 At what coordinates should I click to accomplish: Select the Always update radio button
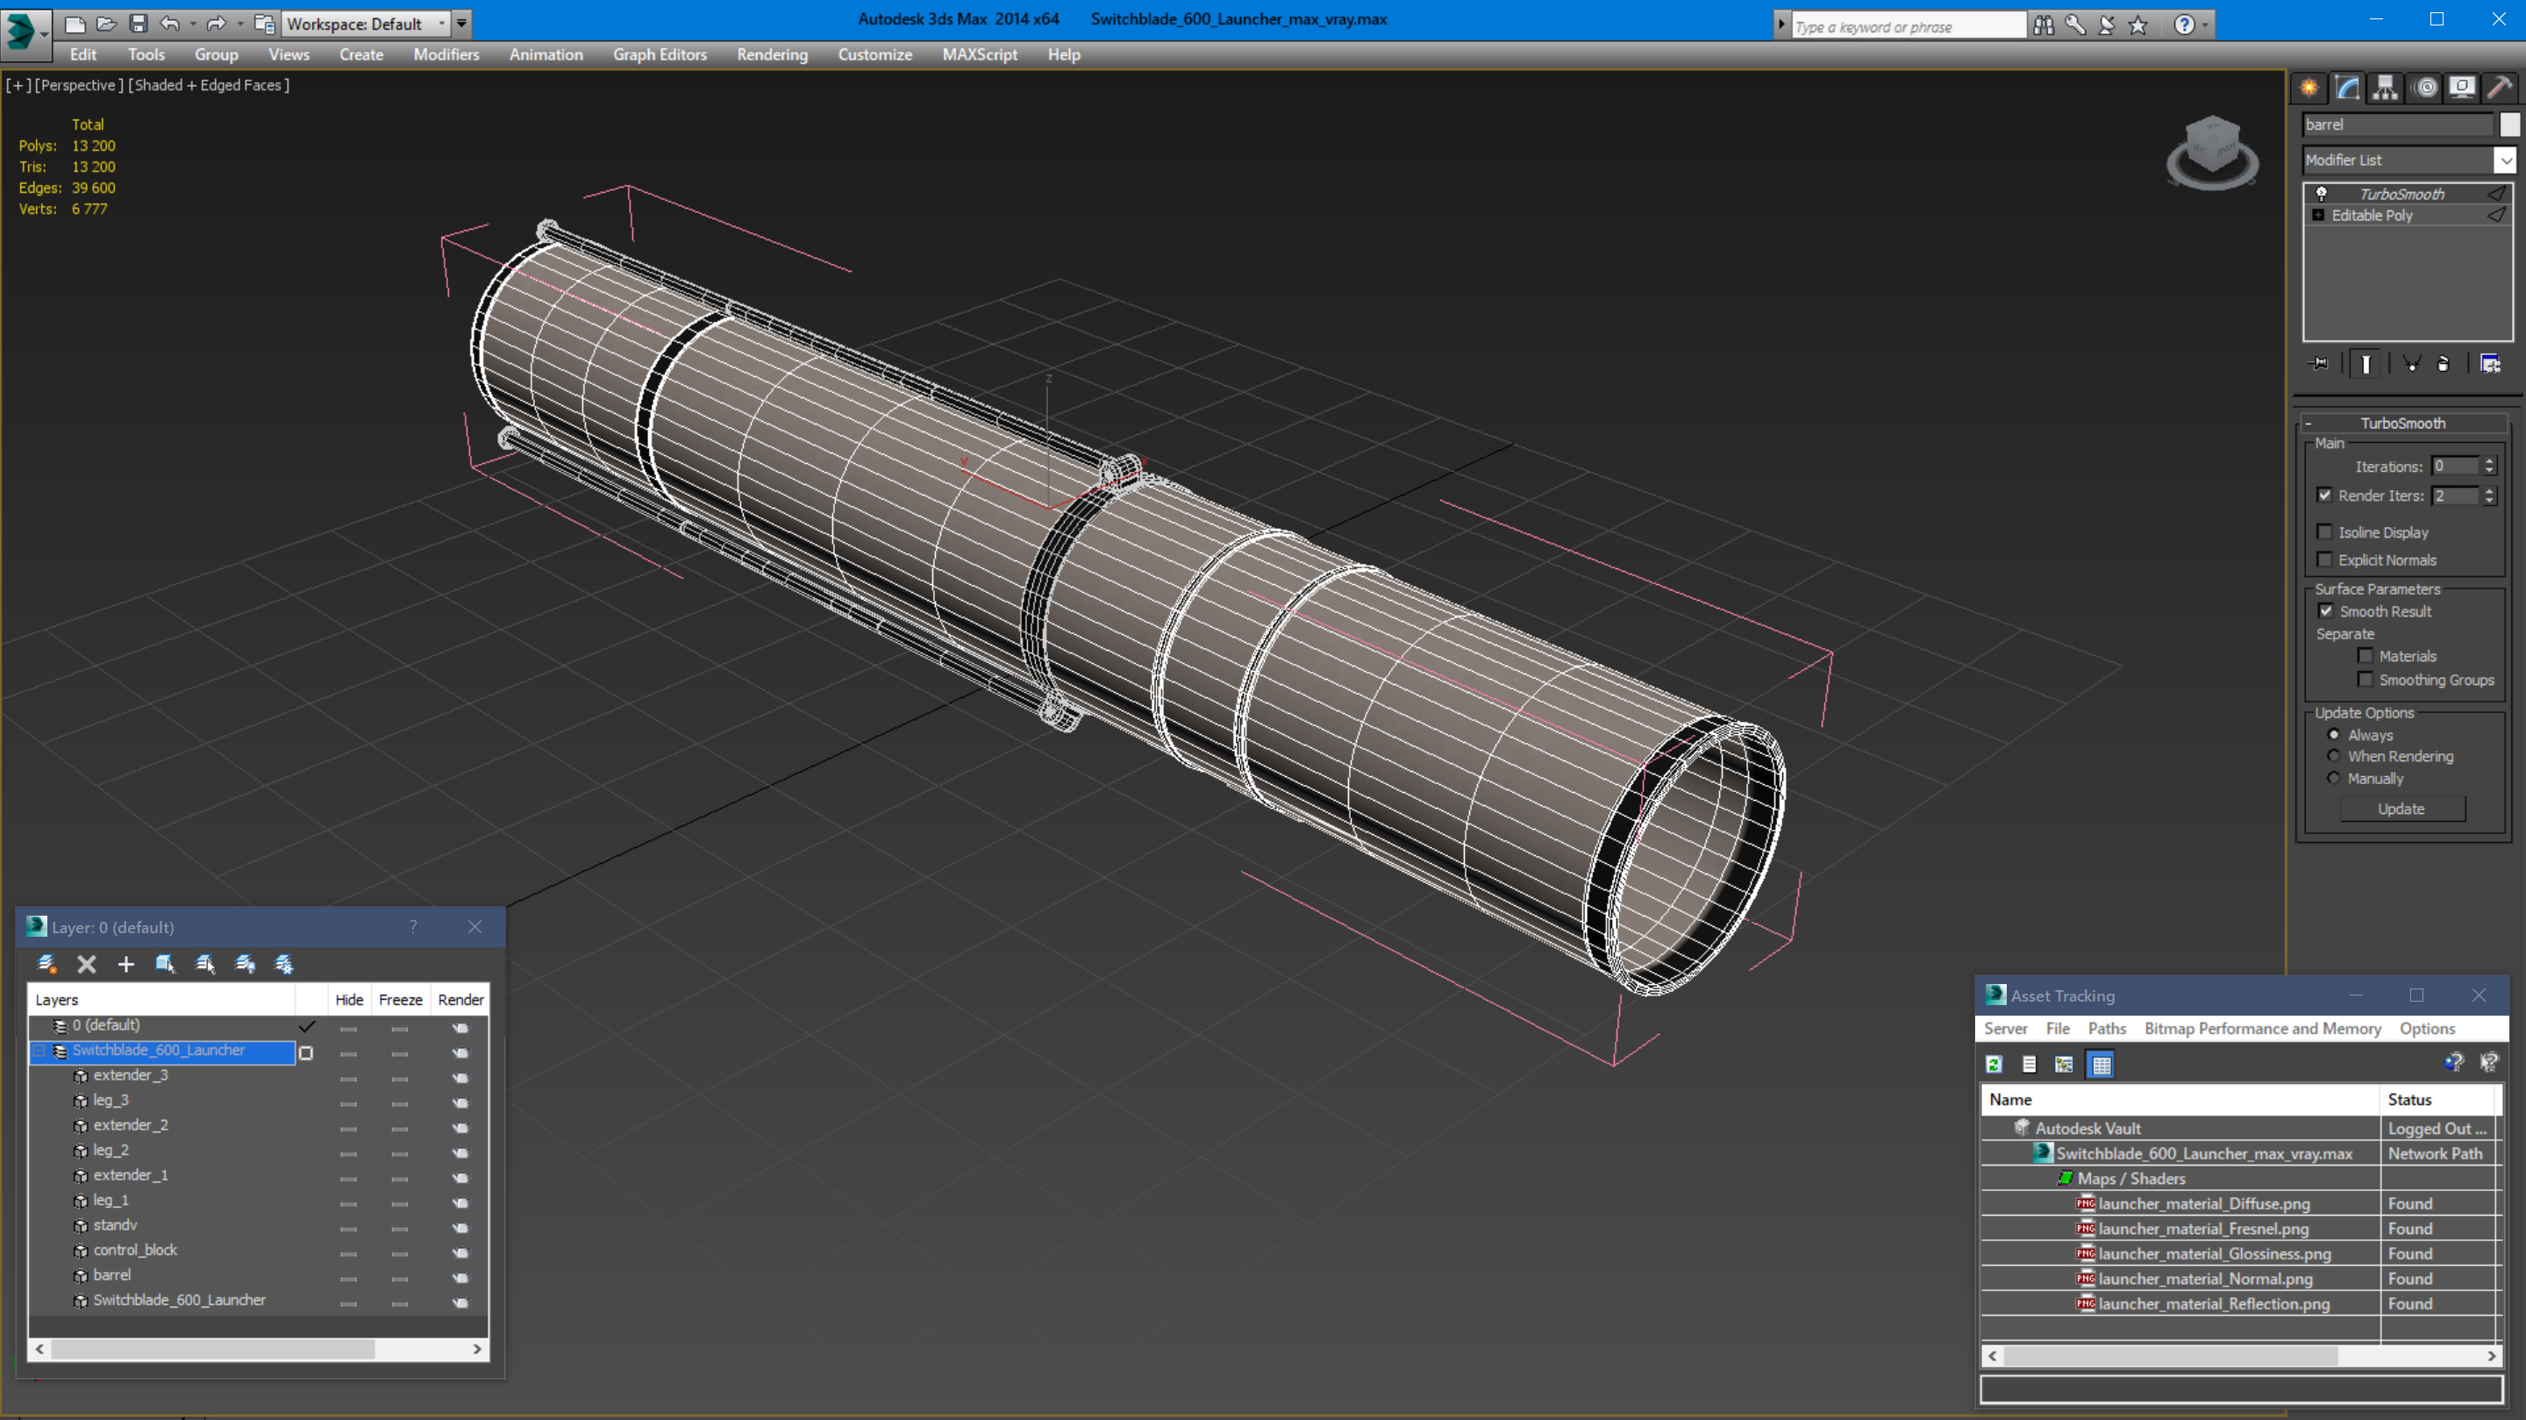point(2334,734)
